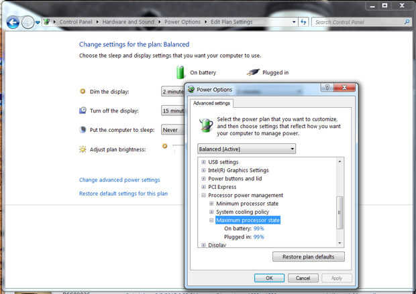Open the address bar history dropdown

pos(294,22)
